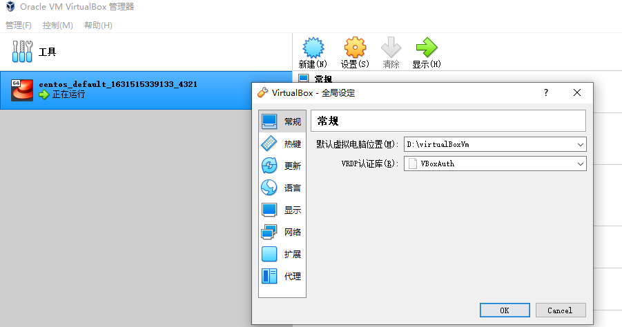Click the New (新建) VM toolbar icon
The image size is (622, 327).
[x=313, y=48]
